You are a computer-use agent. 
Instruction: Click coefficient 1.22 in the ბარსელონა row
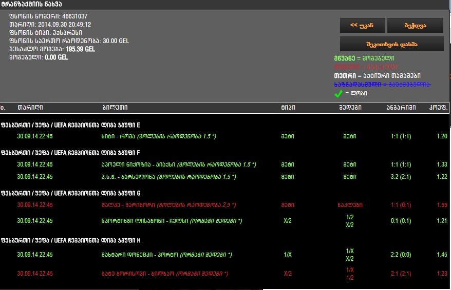coord(442,177)
